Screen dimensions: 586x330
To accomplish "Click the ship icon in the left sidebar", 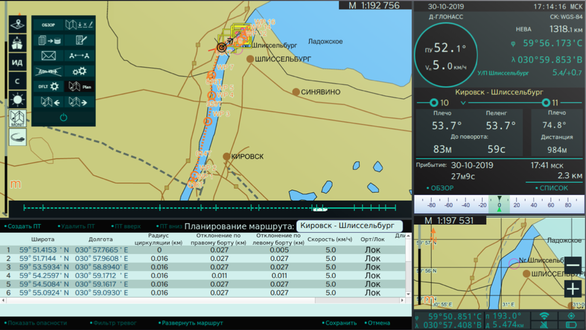I will (x=17, y=43).
